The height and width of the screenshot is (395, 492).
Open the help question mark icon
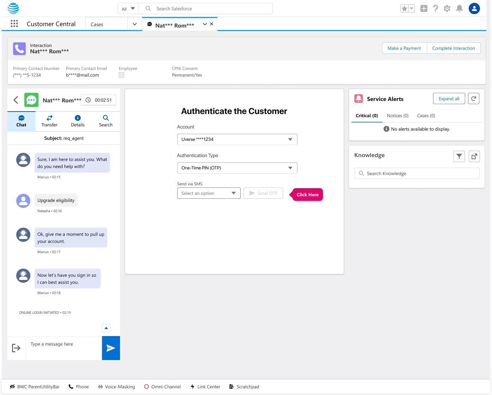[x=436, y=8]
